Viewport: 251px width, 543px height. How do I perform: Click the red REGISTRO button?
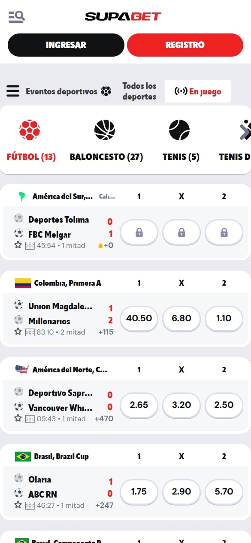point(185,45)
